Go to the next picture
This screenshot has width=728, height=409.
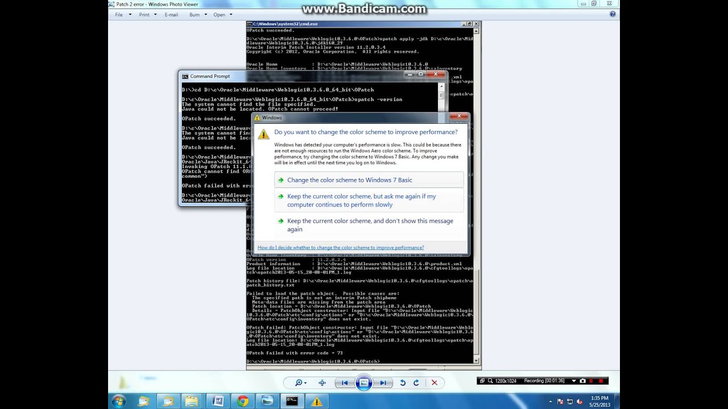[383, 383]
